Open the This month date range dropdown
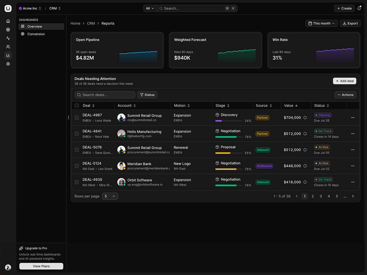This screenshot has height=275, width=367. click(321, 23)
